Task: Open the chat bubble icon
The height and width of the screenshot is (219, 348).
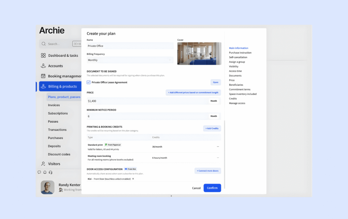Action: tap(39, 172)
